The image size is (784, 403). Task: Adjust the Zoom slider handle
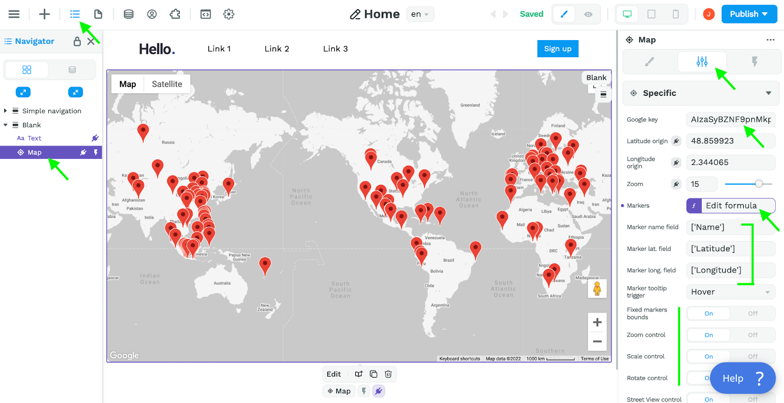[759, 184]
